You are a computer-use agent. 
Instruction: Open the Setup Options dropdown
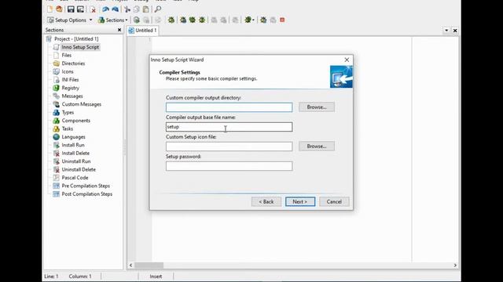pyautogui.click(x=70, y=20)
